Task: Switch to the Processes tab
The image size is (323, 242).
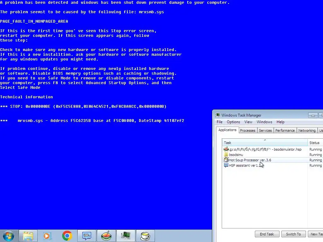Action: [x=248, y=130]
